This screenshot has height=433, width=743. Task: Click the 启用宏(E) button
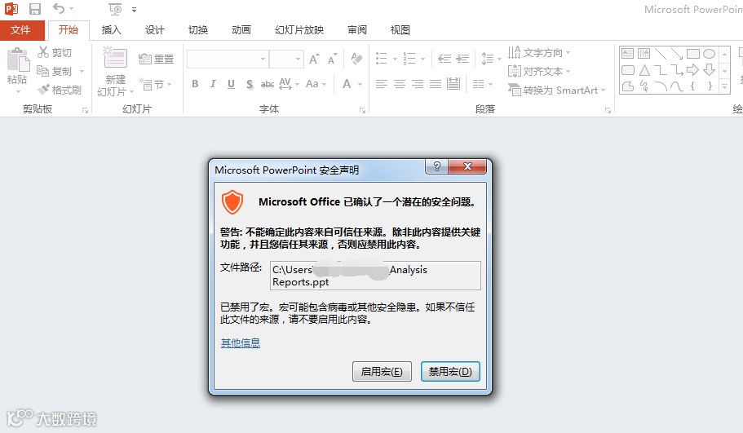[382, 371]
